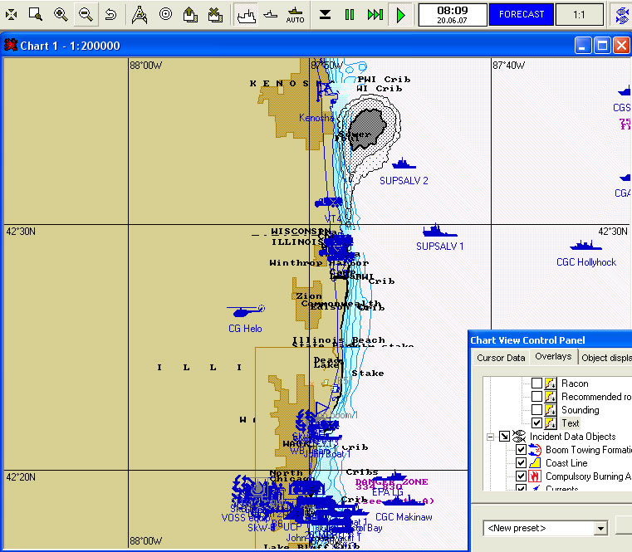Click the DANGER ZONE magenta label
The width and height of the screenshot is (632, 552).
391,482
